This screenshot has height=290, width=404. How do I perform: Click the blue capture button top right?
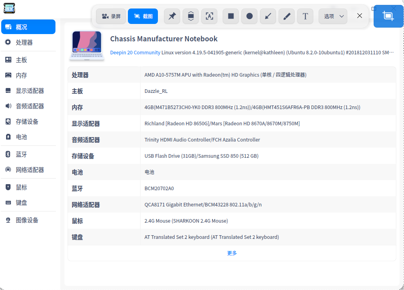tap(388, 16)
